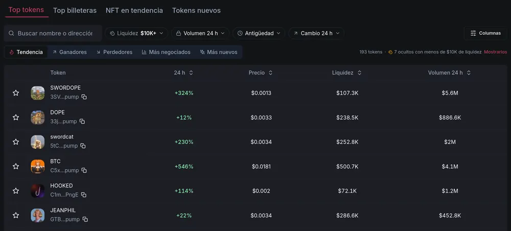Click the $252.8K liquidity cell

(347, 142)
